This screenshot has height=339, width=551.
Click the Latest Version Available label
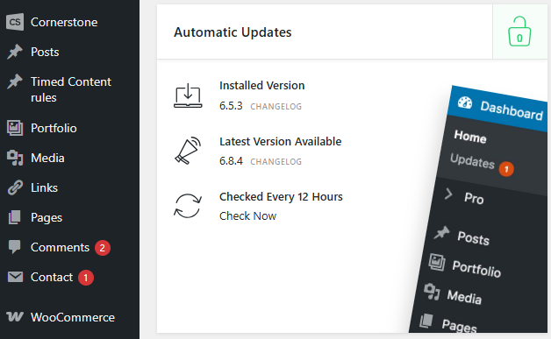pos(281,141)
